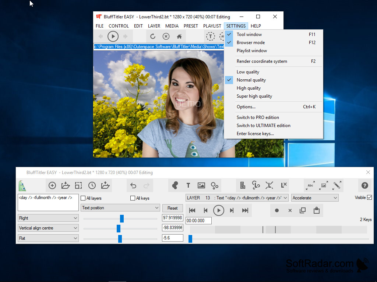Check the All layers checkbox

[83, 198]
